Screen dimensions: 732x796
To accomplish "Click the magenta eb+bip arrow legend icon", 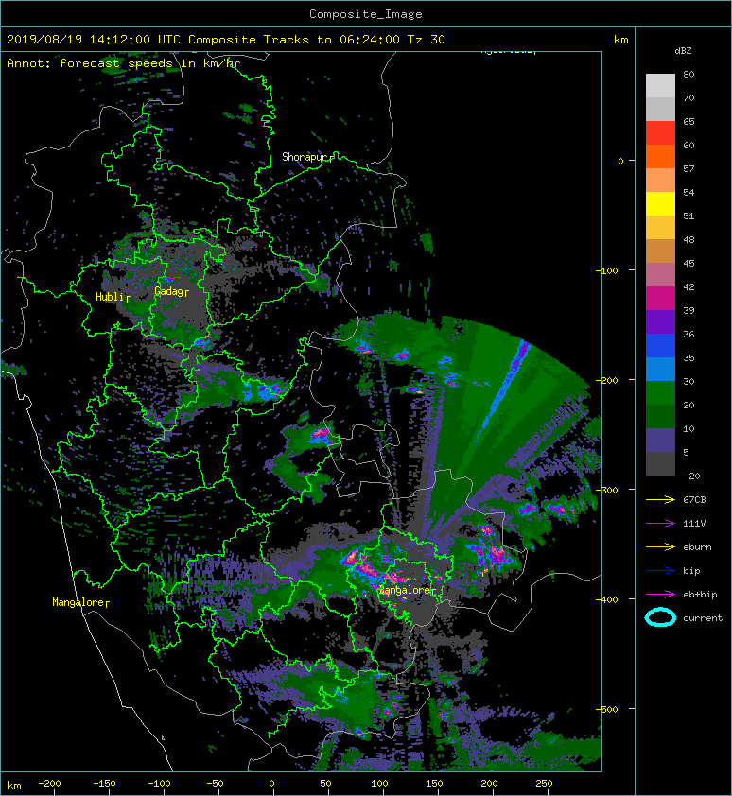I will (660, 595).
